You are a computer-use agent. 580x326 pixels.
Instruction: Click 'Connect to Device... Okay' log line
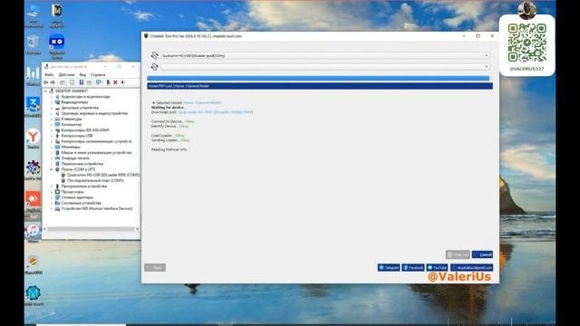pyautogui.click(x=172, y=121)
